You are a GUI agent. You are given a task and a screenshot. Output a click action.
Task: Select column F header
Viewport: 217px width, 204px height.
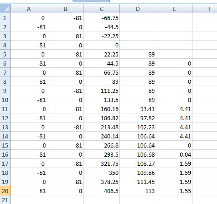(x=205, y=9)
